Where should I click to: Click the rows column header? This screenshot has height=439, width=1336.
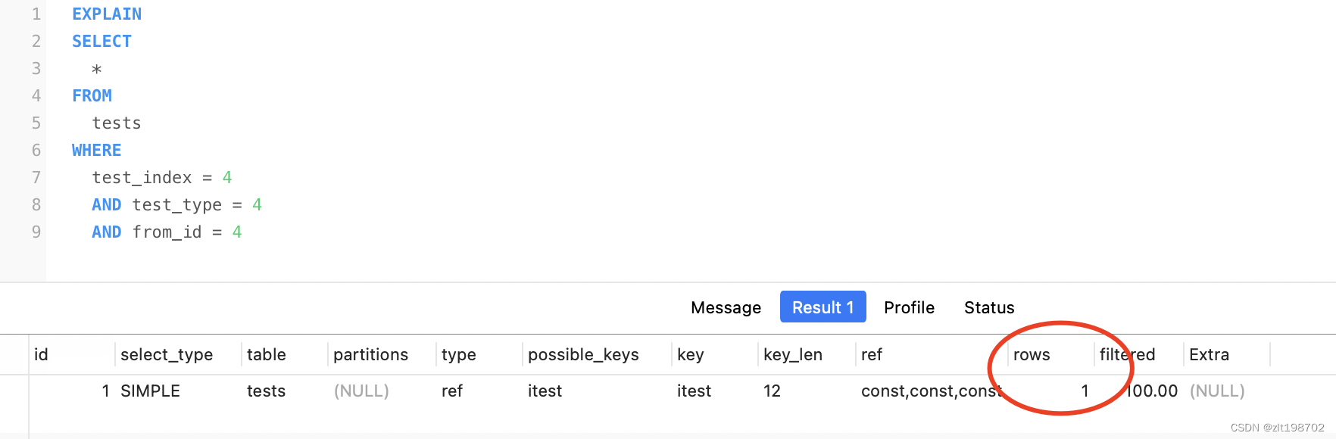pyautogui.click(x=1032, y=354)
